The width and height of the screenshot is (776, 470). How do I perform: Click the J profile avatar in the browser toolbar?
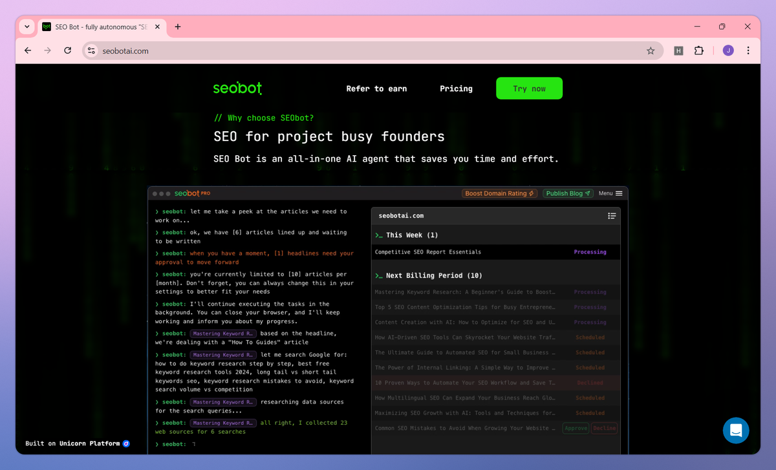point(727,50)
